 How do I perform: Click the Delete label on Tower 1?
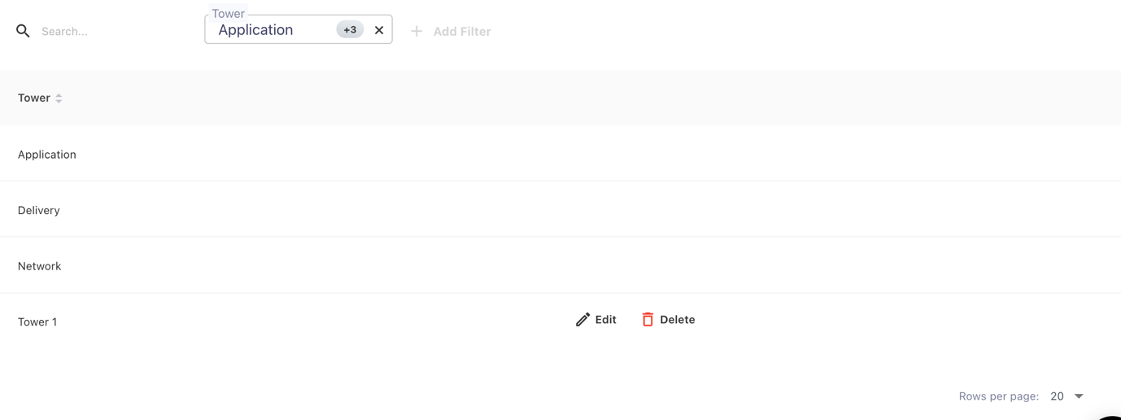(677, 320)
